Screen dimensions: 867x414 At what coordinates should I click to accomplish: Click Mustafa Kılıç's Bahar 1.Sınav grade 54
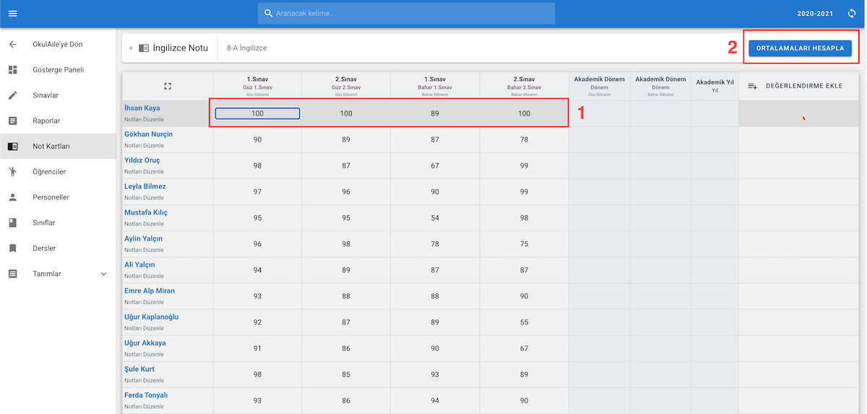(x=435, y=217)
